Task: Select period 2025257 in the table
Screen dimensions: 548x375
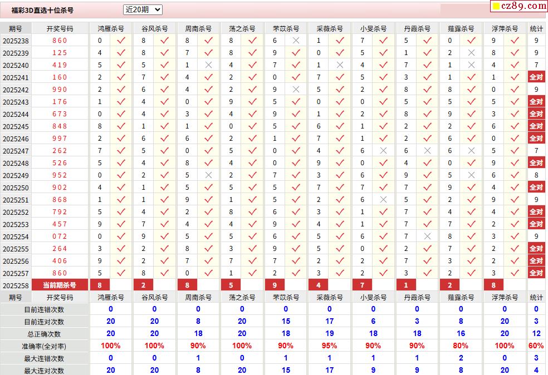Action: coord(16,273)
